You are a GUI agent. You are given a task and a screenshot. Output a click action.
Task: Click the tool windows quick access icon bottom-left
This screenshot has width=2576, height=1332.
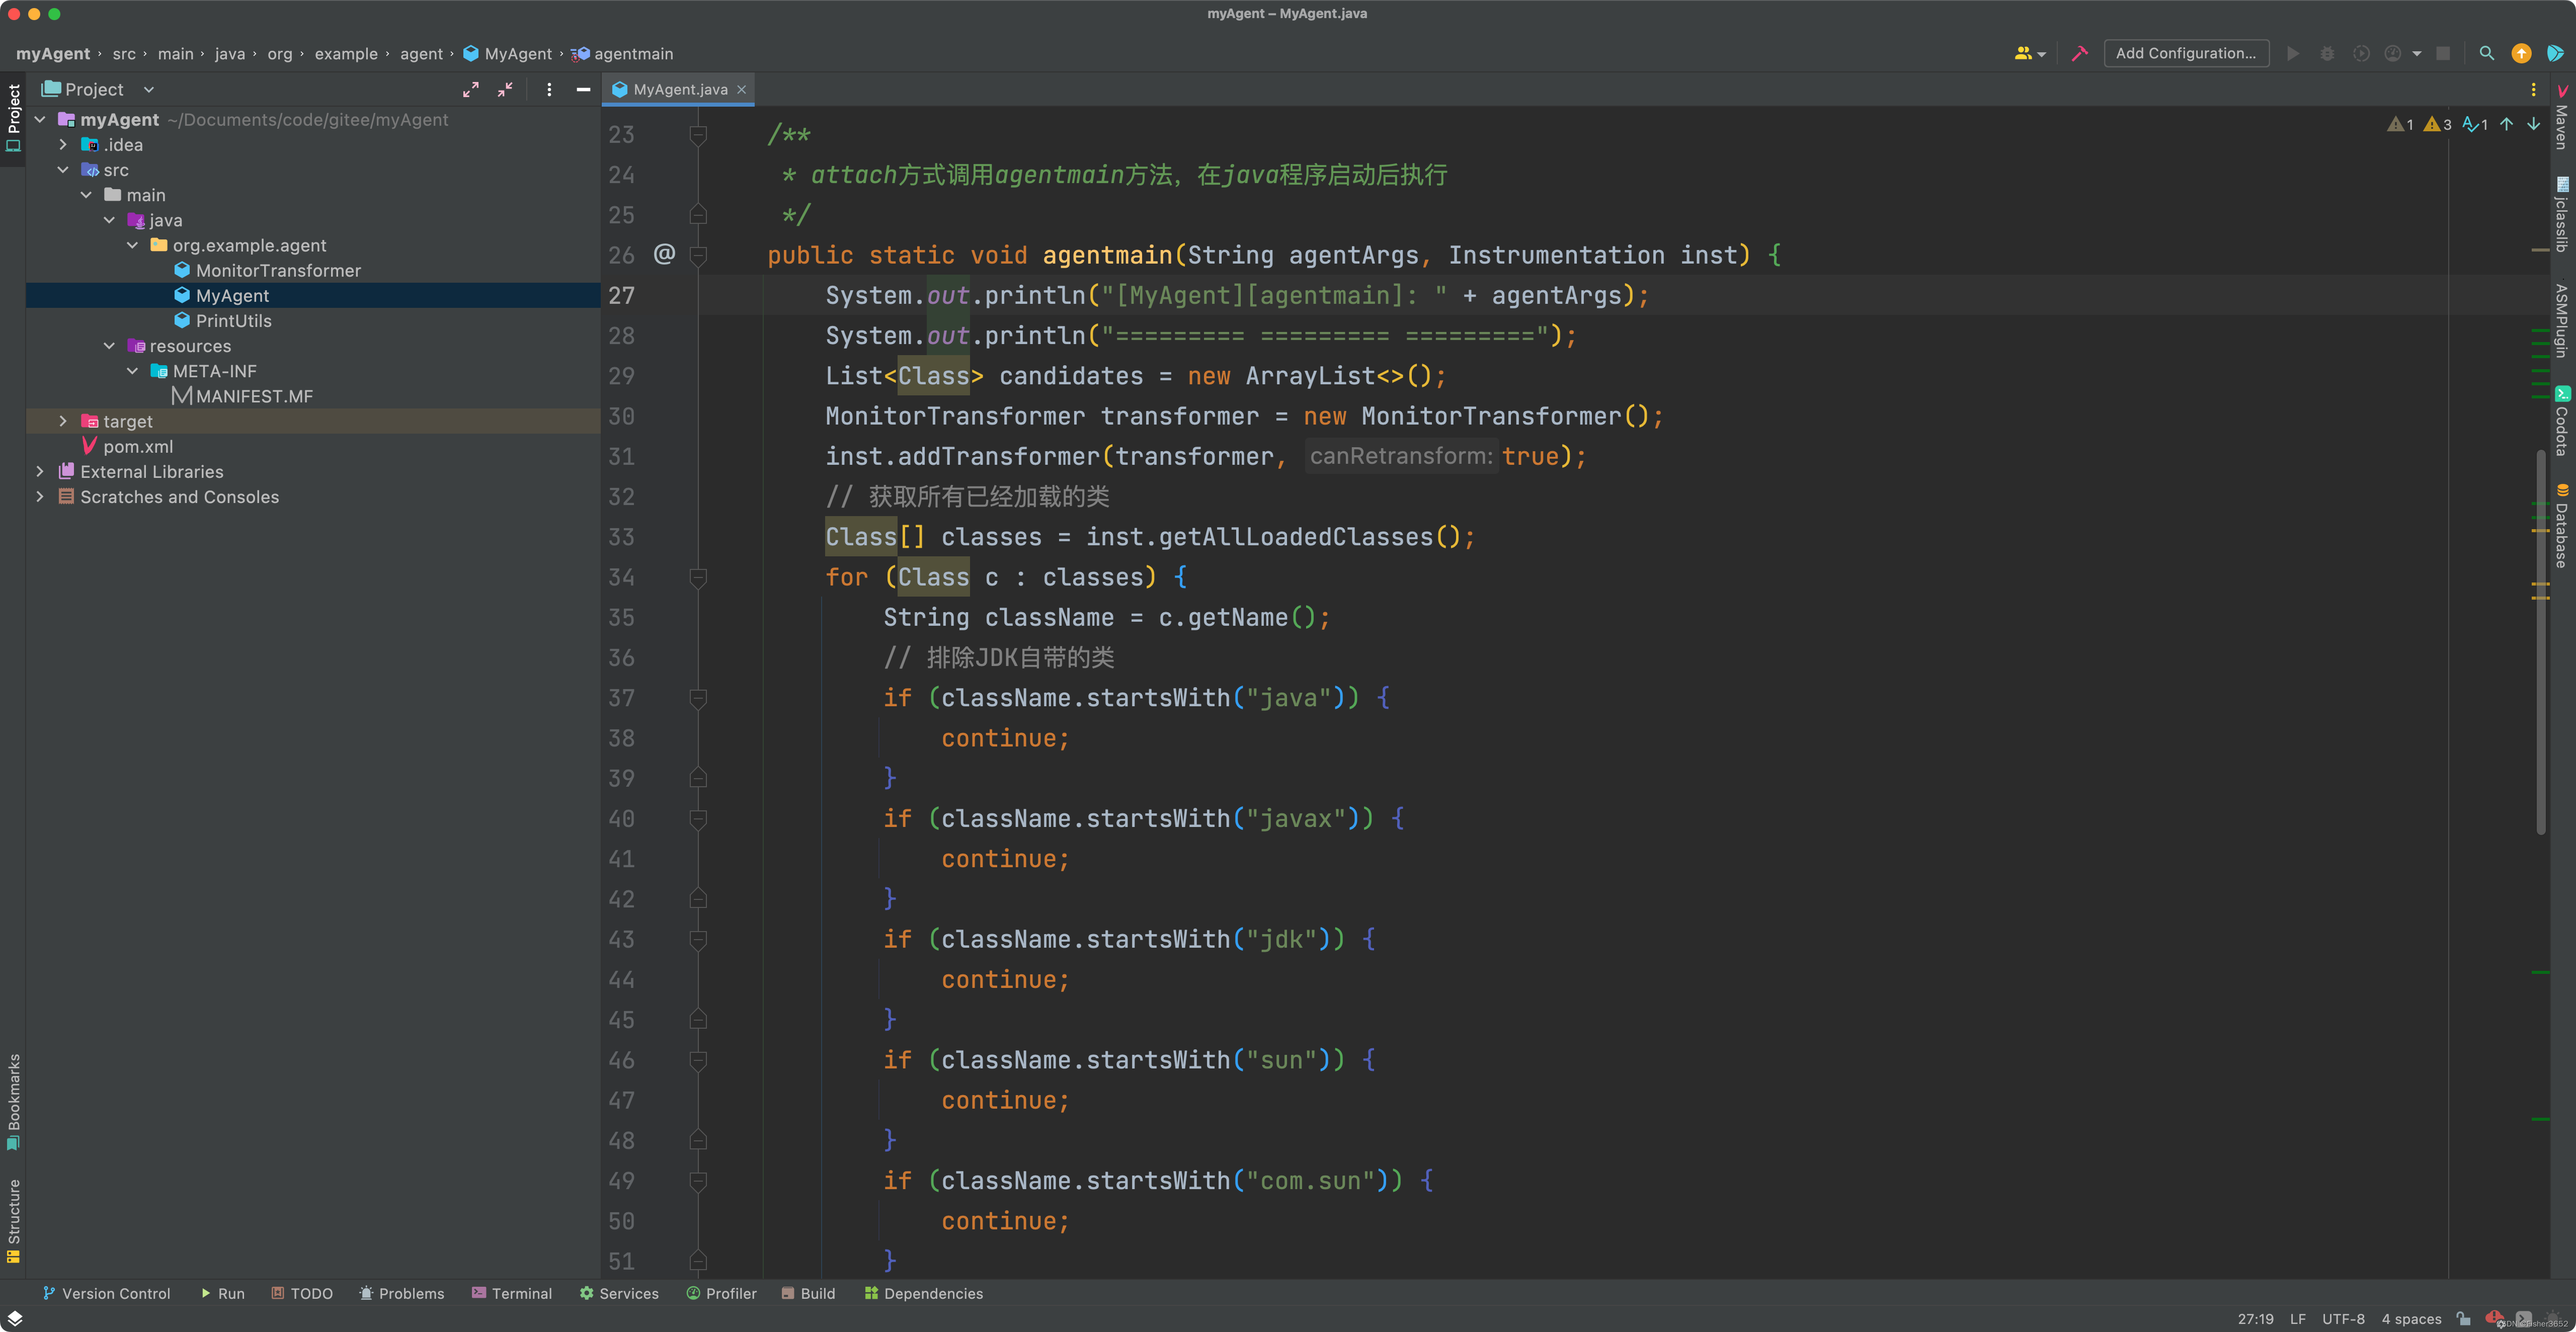[15, 1319]
